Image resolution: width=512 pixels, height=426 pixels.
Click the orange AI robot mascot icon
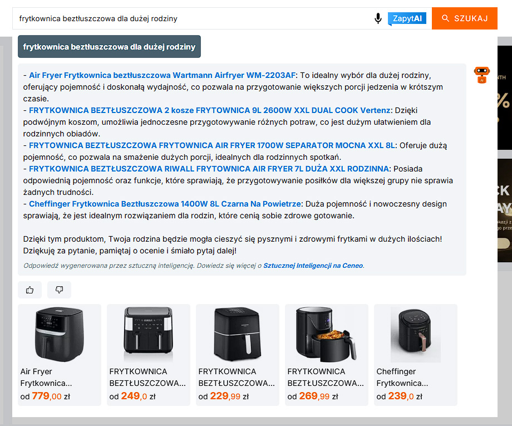point(481,75)
